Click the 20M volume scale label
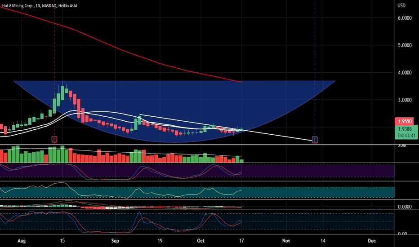 coord(402,146)
